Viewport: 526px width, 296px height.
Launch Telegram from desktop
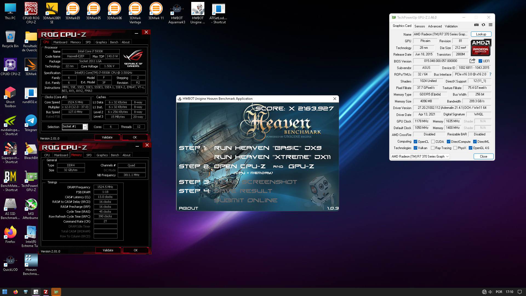(31, 123)
